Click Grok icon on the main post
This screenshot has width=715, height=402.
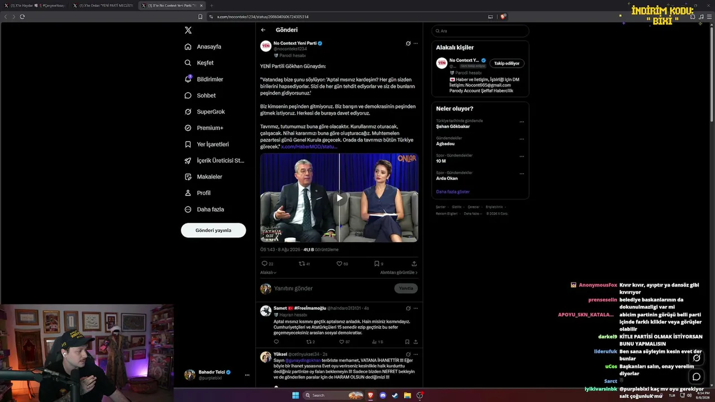pos(408,43)
